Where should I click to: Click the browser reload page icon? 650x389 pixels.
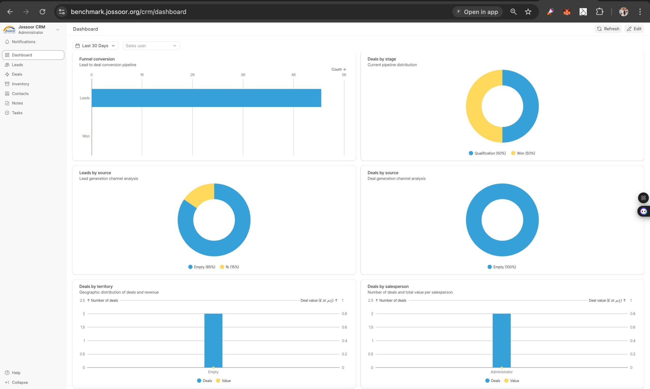coord(42,12)
